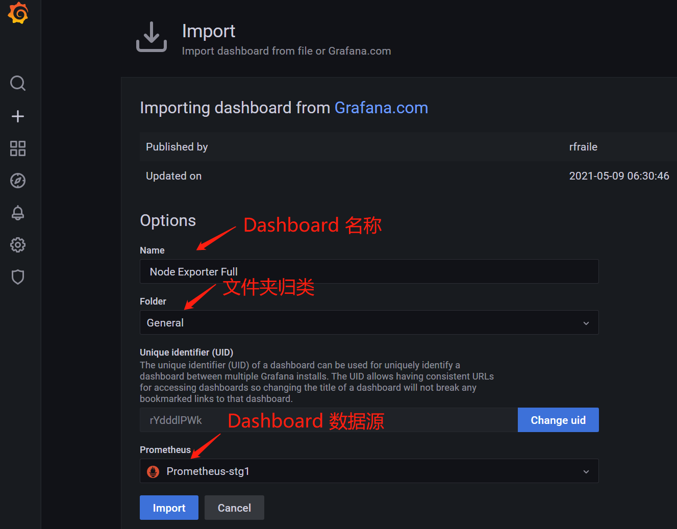677x529 pixels.
Task: Click the Change uid button
Action: (558, 420)
